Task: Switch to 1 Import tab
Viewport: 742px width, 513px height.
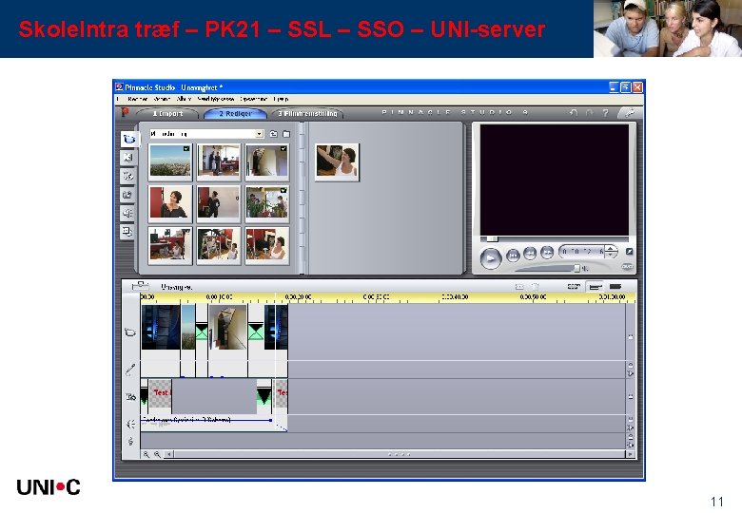Action: (167, 113)
